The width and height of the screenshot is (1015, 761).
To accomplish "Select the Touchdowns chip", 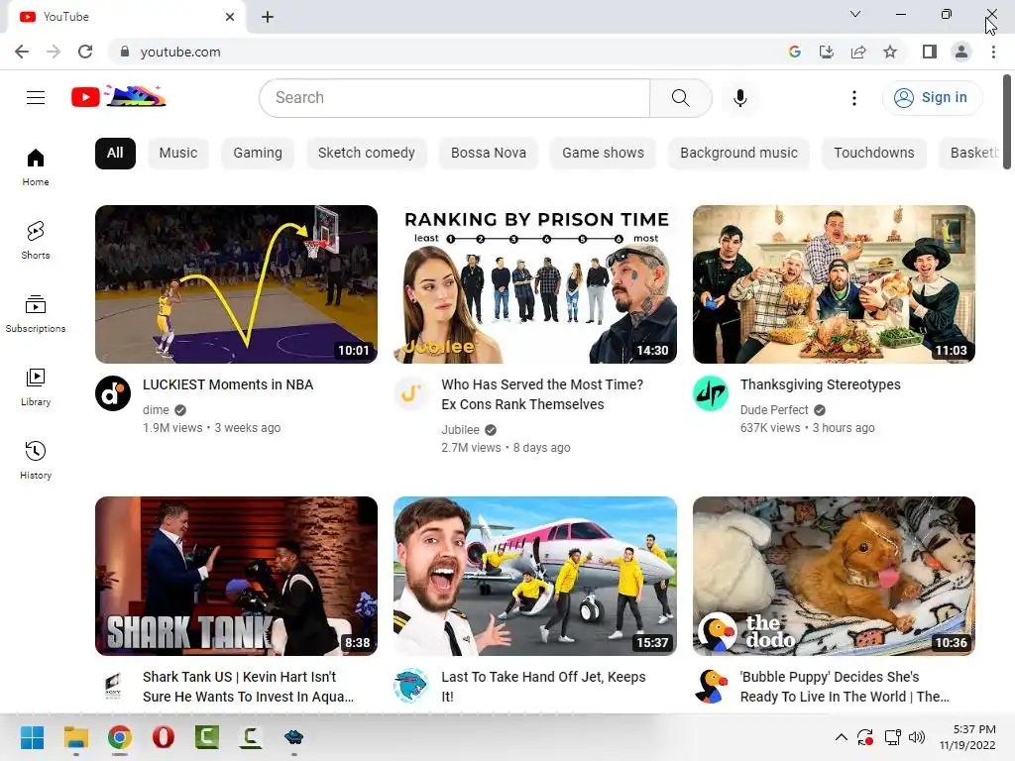I will (874, 154).
